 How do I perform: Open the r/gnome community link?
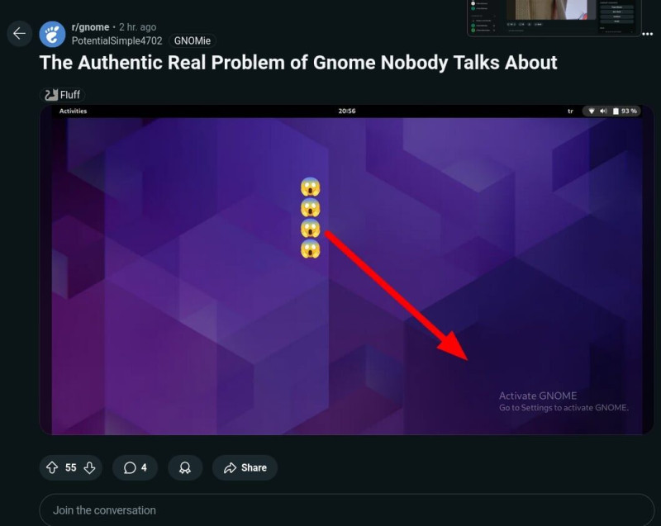pyautogui.click(x=90, y=27)
